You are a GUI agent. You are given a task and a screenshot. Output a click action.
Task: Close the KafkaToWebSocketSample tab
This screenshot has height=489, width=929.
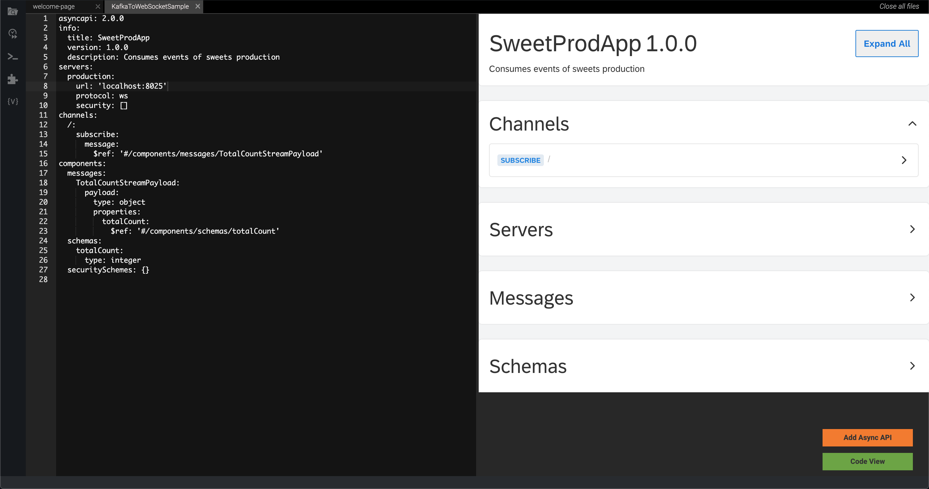(x=198, y=6)
